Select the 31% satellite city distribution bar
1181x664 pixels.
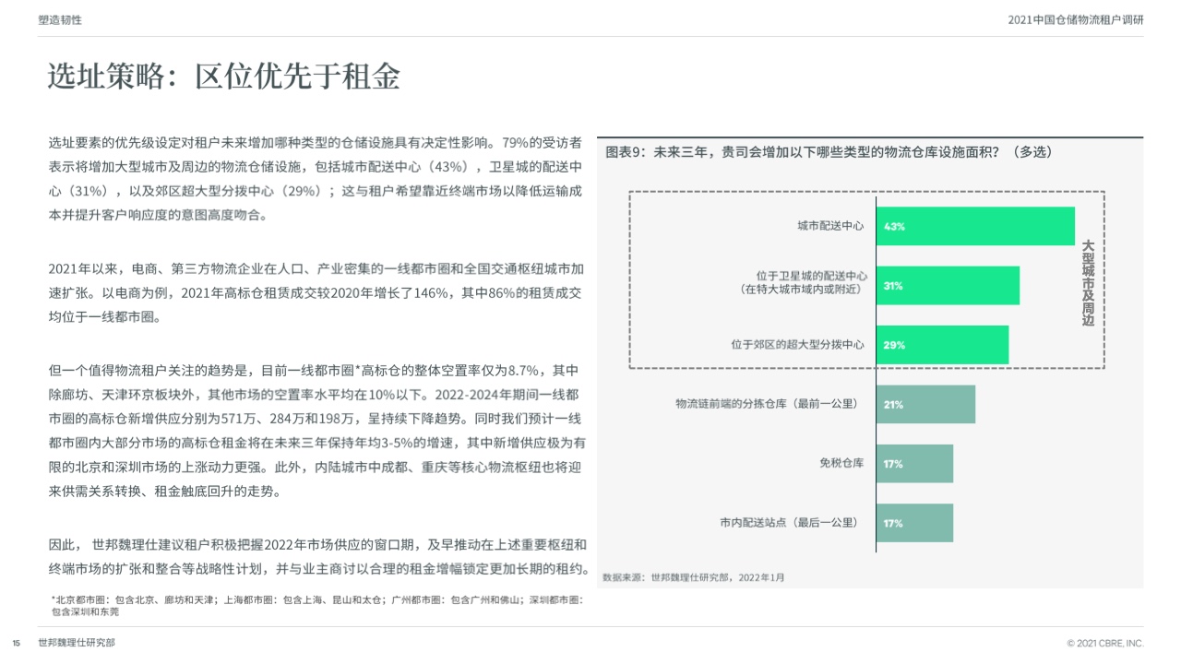tap(948, 286)
